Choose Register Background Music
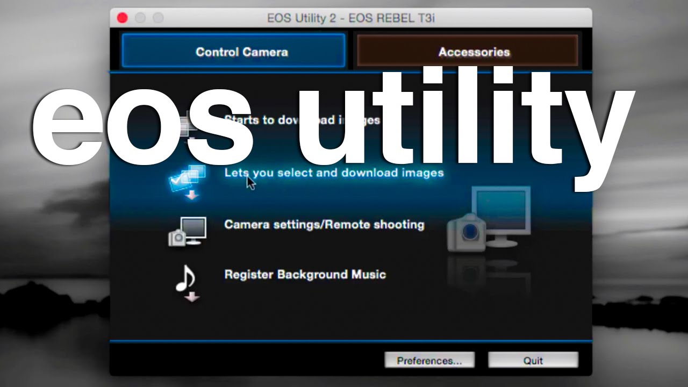Viewport: 688px width, 387px height. pyautogui.click(x=305, y=275)
